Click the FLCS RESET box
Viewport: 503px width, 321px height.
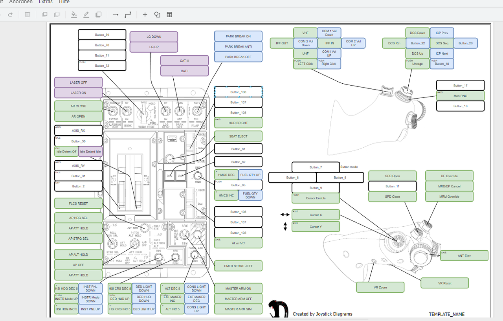pyautogui.click(x=78, y=204)
